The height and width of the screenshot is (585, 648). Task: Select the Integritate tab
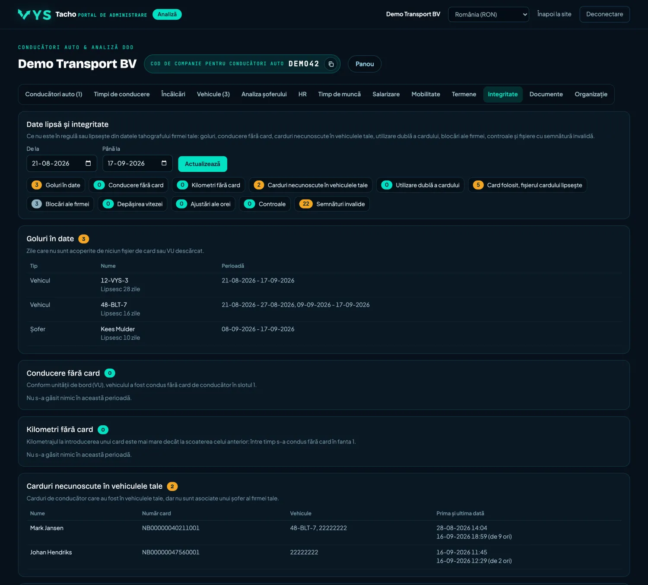click(x=503, y=94)
